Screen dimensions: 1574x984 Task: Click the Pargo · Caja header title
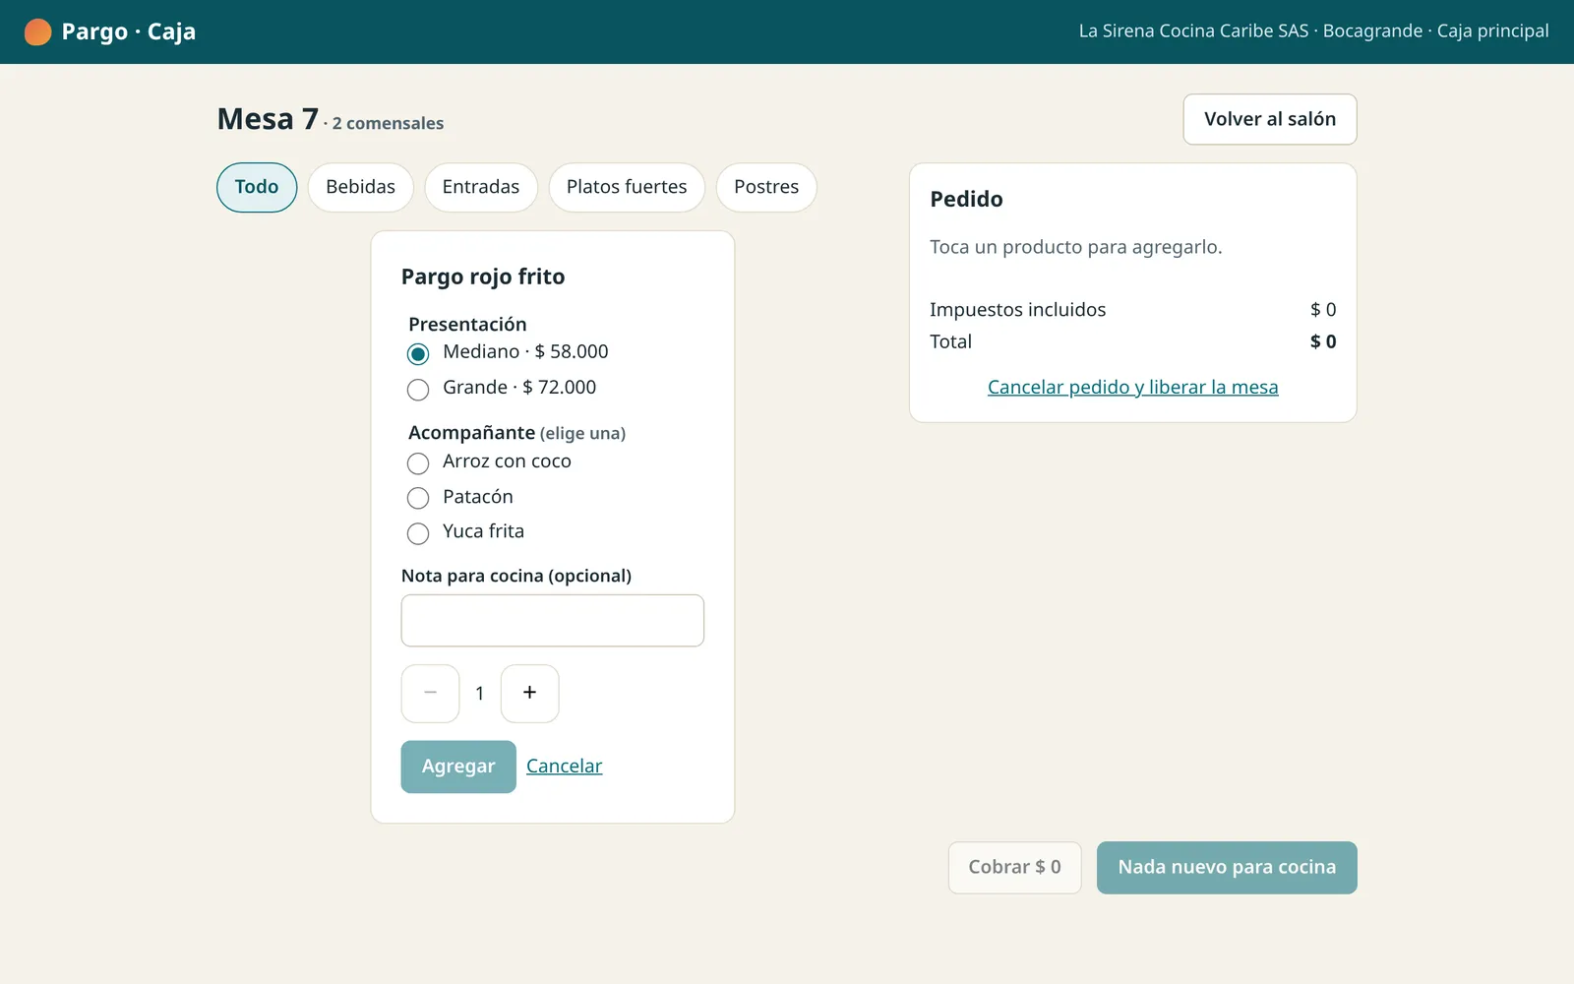coord(129,31)
